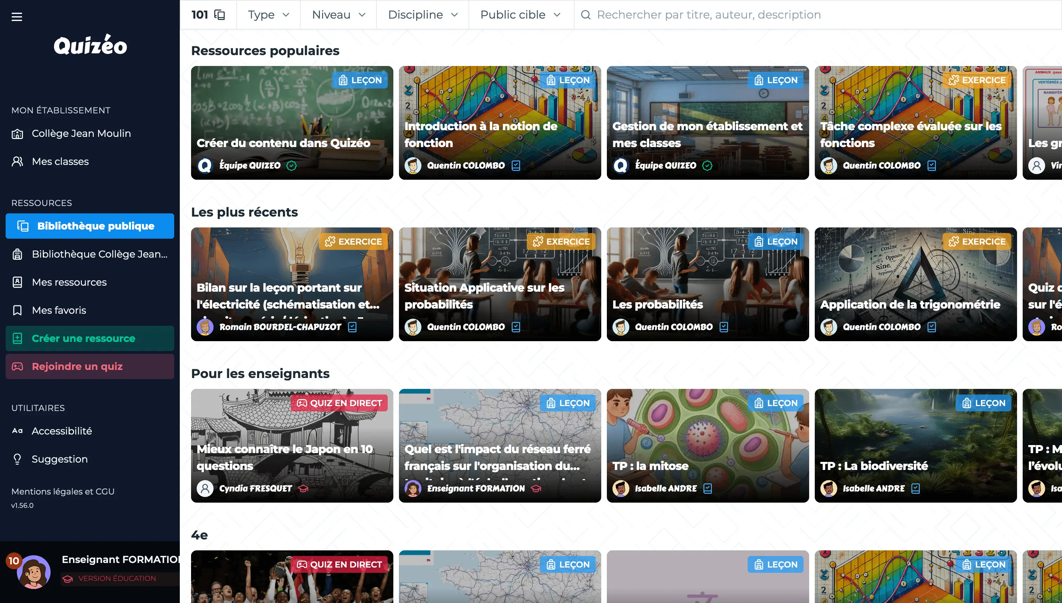Click Enseignant FORMATION profile name at bottom
The width and height of the screenshot is (1062, 603).
pos(120,559)
